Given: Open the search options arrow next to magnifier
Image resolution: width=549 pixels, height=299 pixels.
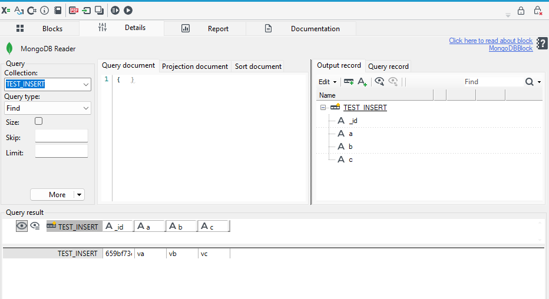Looking at the screenshot, I should (539, 82).
